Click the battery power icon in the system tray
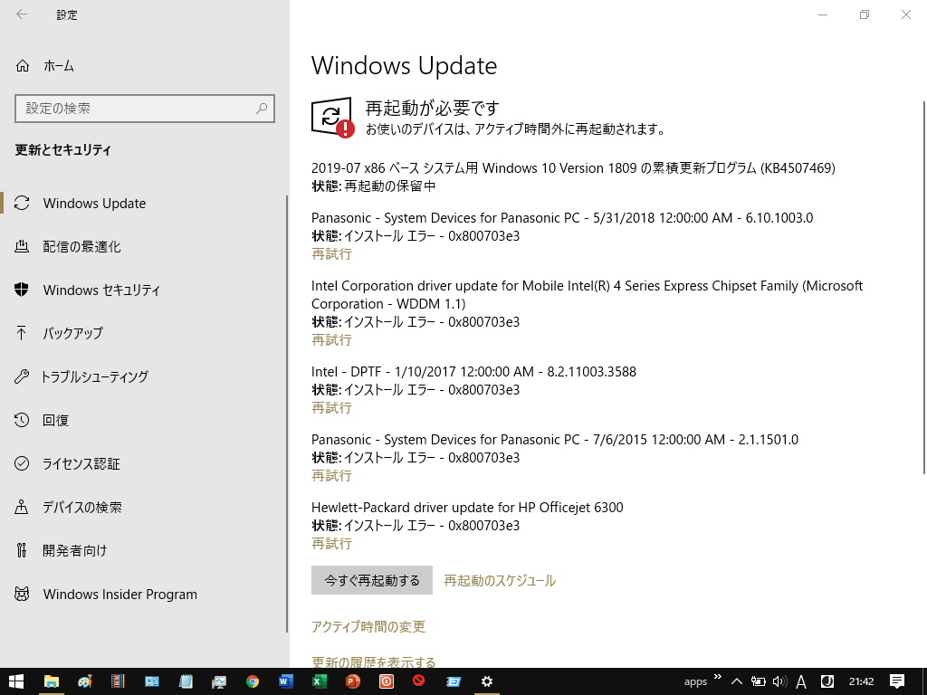The height and width of the screenshot is (695, 927). pyautogui.click(x=758, y=681)
